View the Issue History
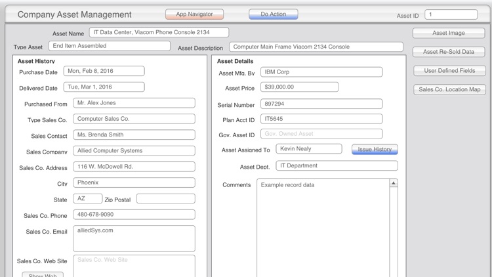 [375, 150]
